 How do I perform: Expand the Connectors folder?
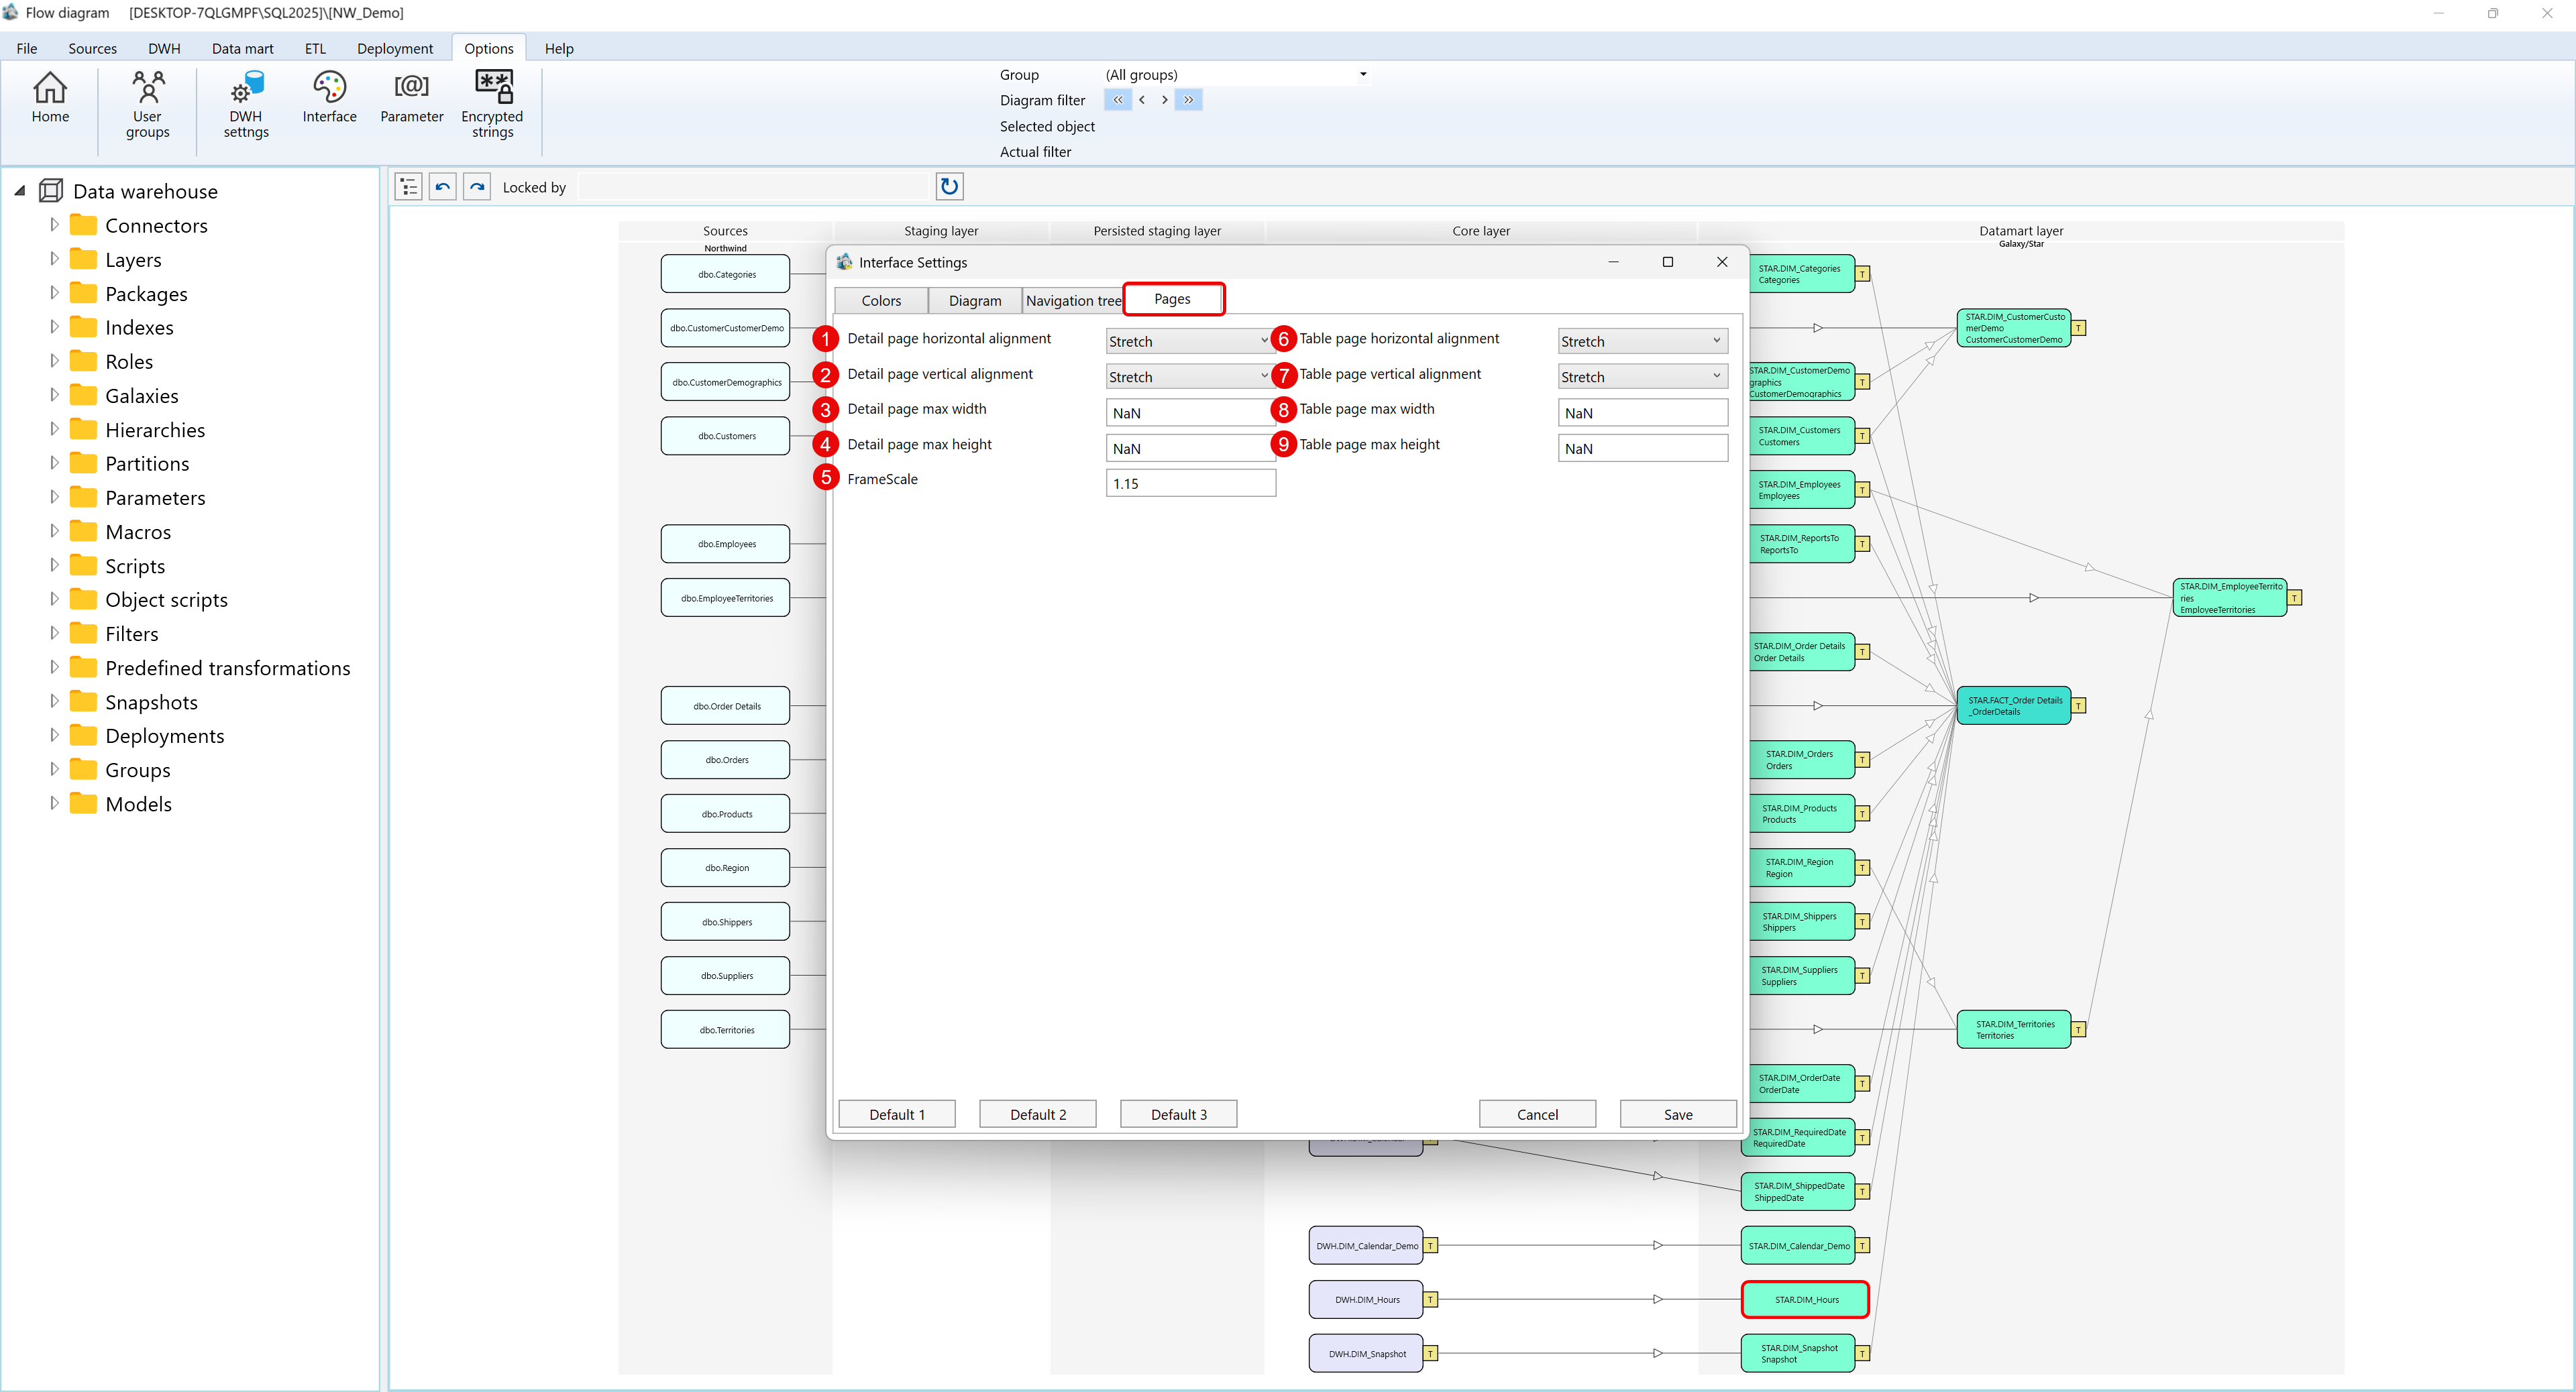pos(55,225)
